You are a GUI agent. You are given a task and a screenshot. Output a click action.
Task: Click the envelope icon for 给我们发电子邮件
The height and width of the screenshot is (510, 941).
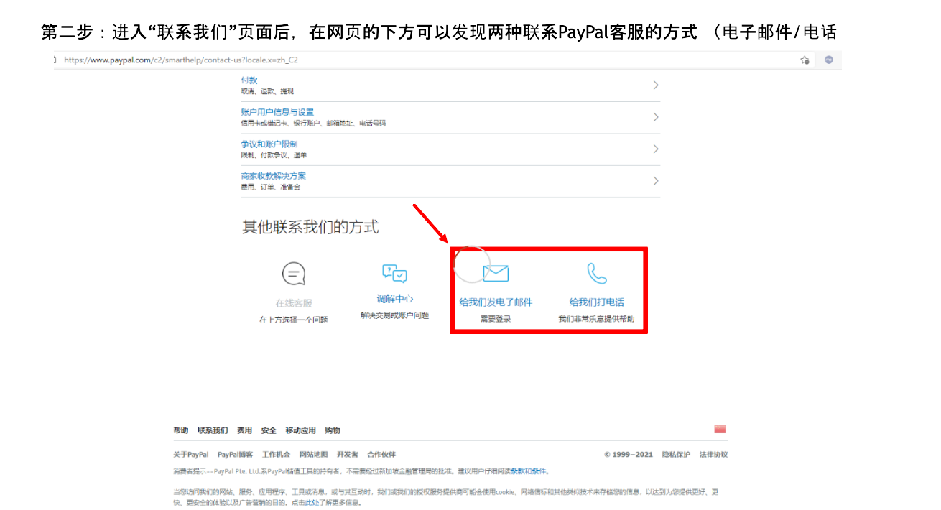coord(496,272)
